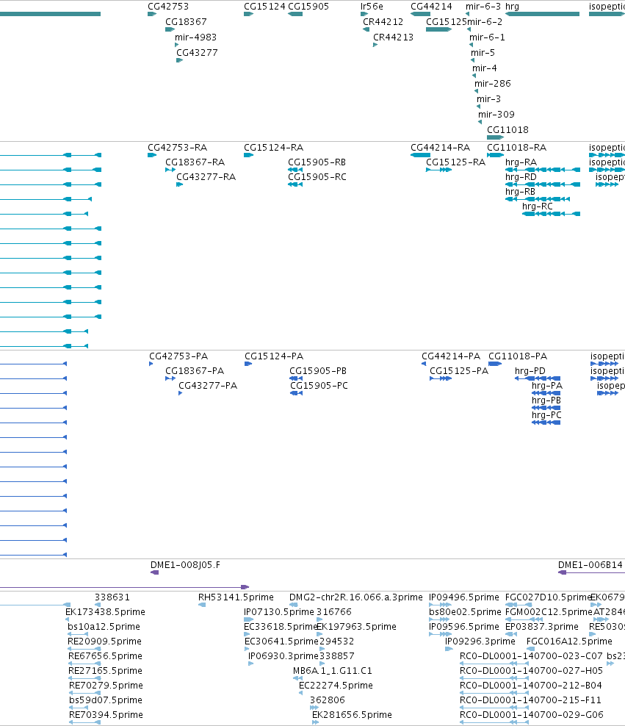Select the hrg-PB protein label
The image size is (625, 726).
[x=546, y=400]
